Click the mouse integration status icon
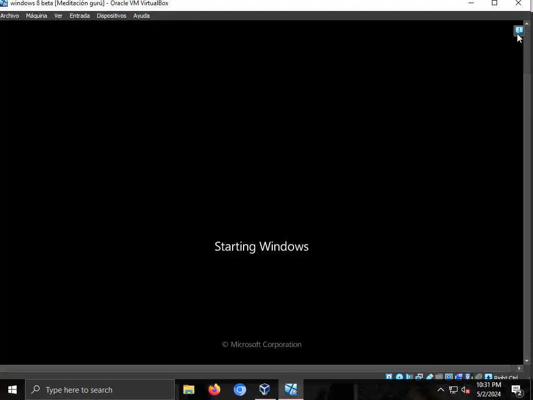 click(478, 377)
